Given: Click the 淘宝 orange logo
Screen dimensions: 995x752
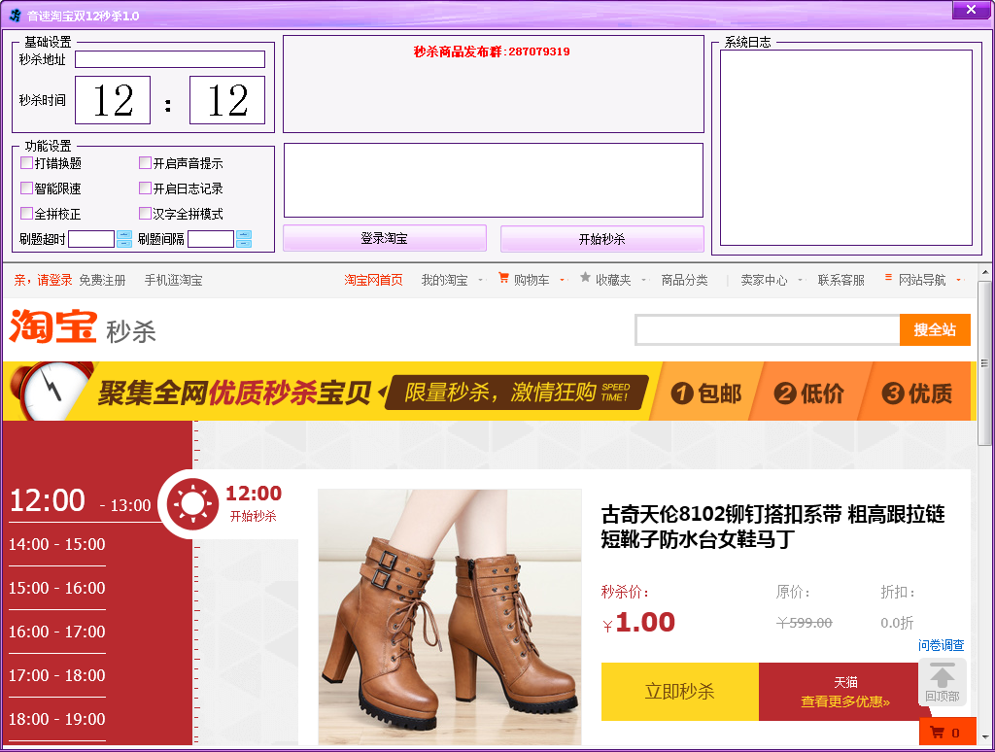Looking at the screenshot, I should click(53, 326).
